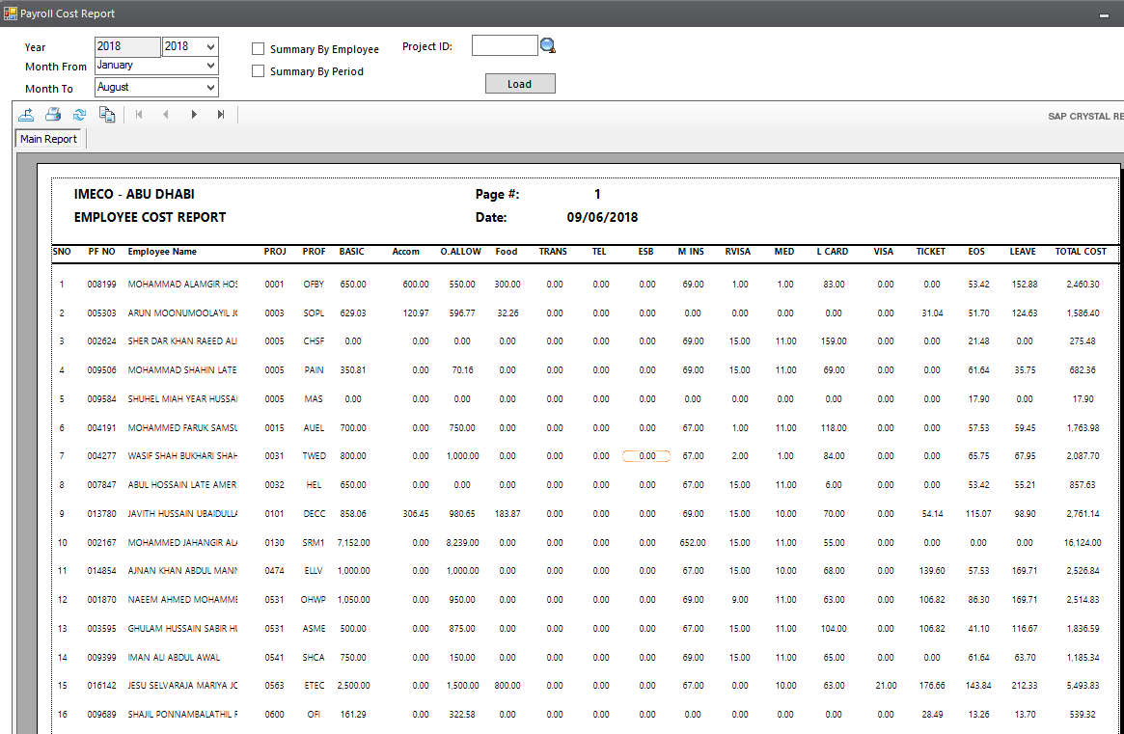Go to the first report page
Viewport: 1124px width, 734px height.
[x=139, y=115]
